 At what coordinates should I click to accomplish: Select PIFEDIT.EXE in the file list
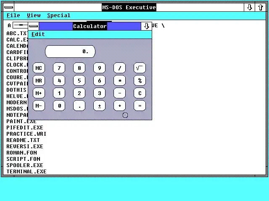[25, 128]
